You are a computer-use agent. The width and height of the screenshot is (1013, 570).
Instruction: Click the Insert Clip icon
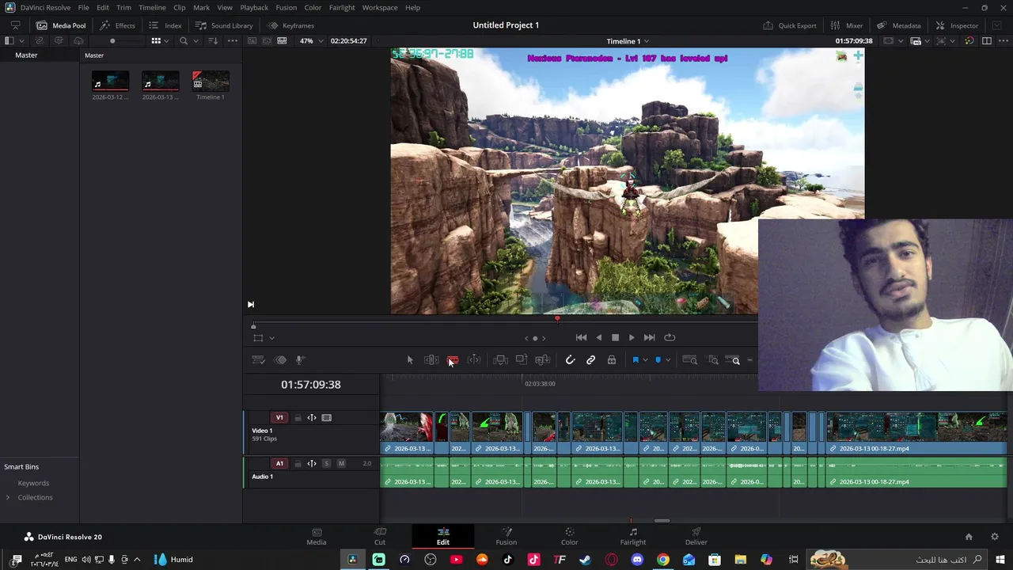(500, 360)
